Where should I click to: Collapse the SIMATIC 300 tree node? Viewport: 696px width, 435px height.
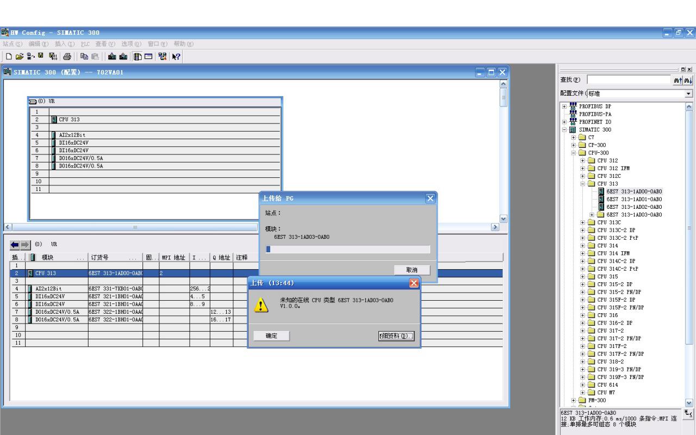[565, 130]
